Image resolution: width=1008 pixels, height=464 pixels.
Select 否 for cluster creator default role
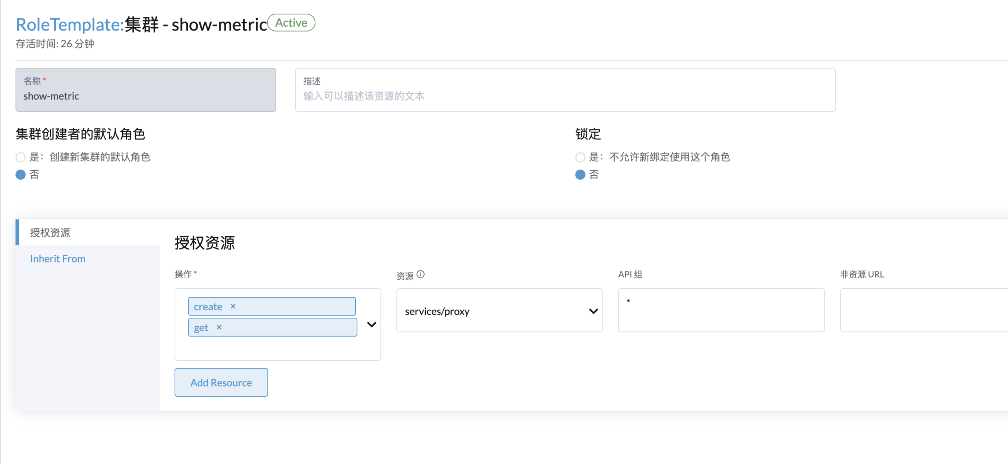(x=21, y=175)
